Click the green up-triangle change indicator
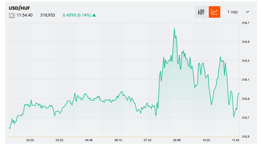 pyautogui.click(x=94, y=15)
